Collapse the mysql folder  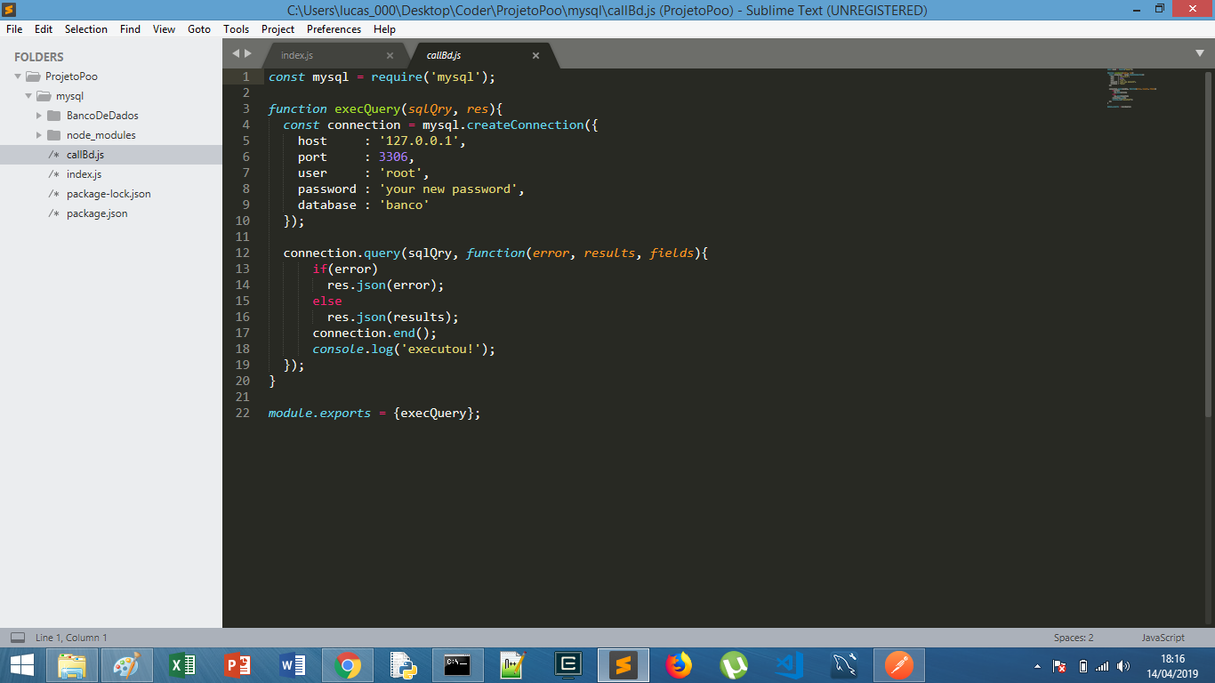point(28,96)
